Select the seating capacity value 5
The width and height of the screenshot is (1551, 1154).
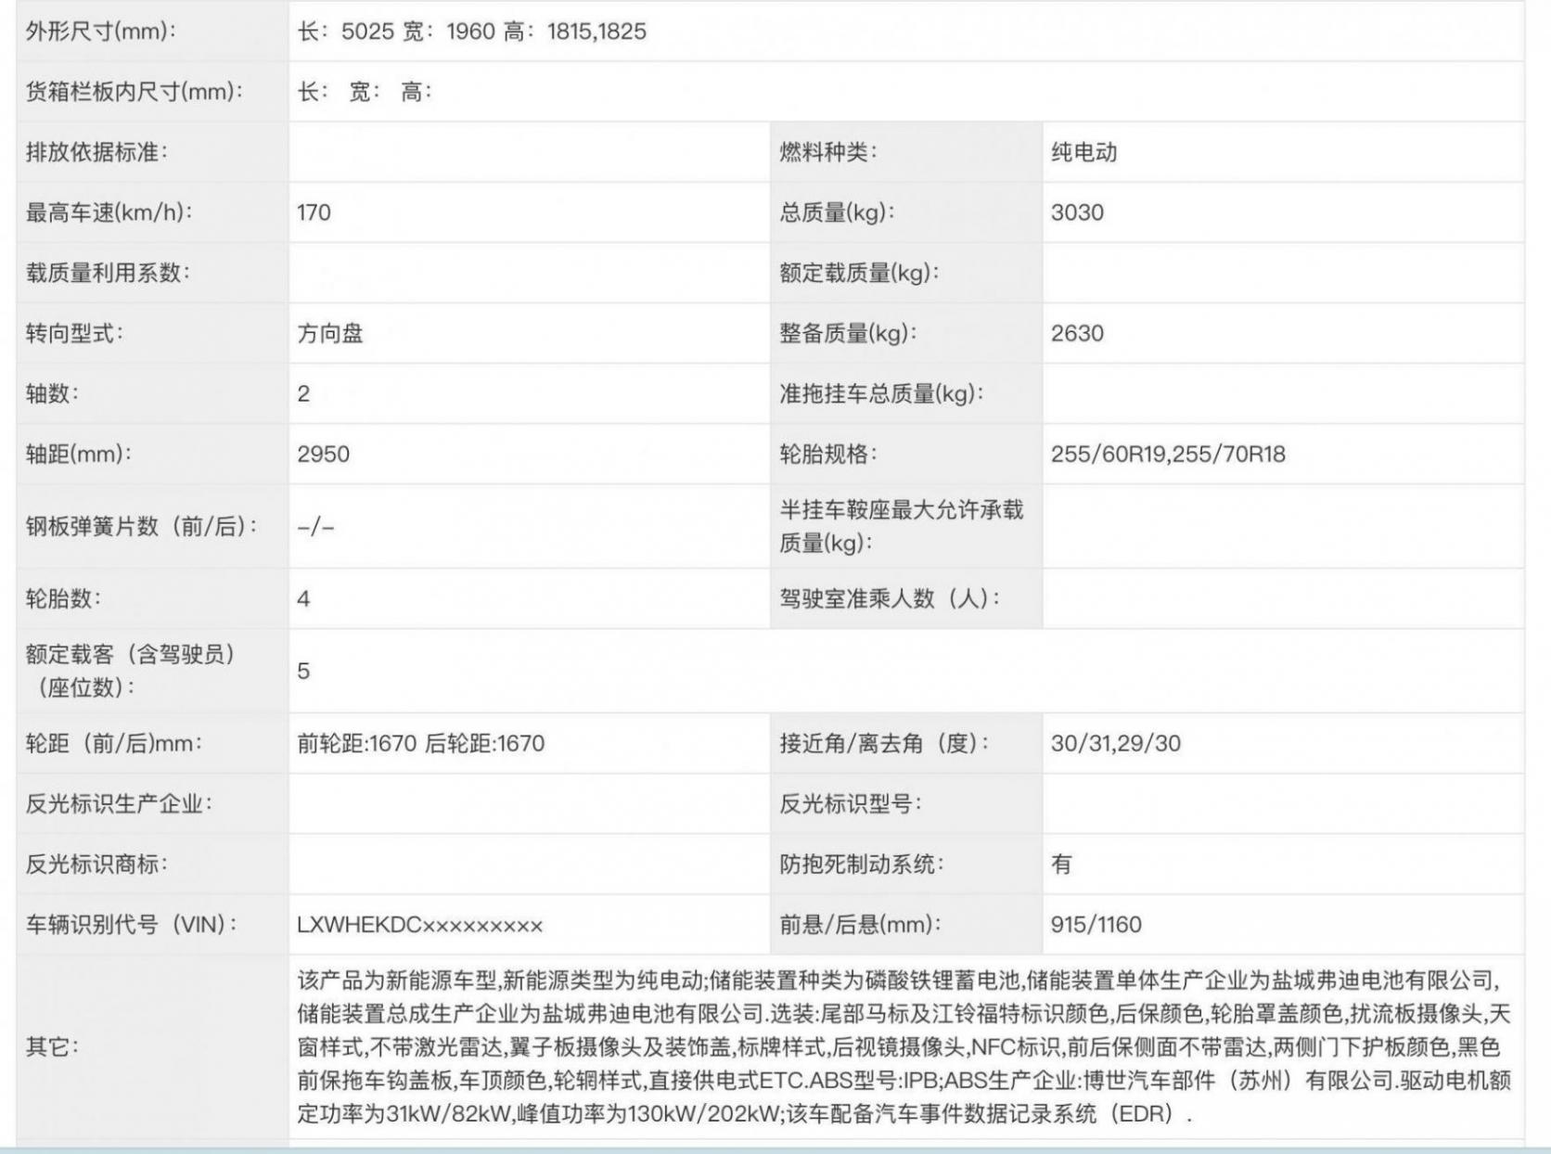[x=301, y=667]
